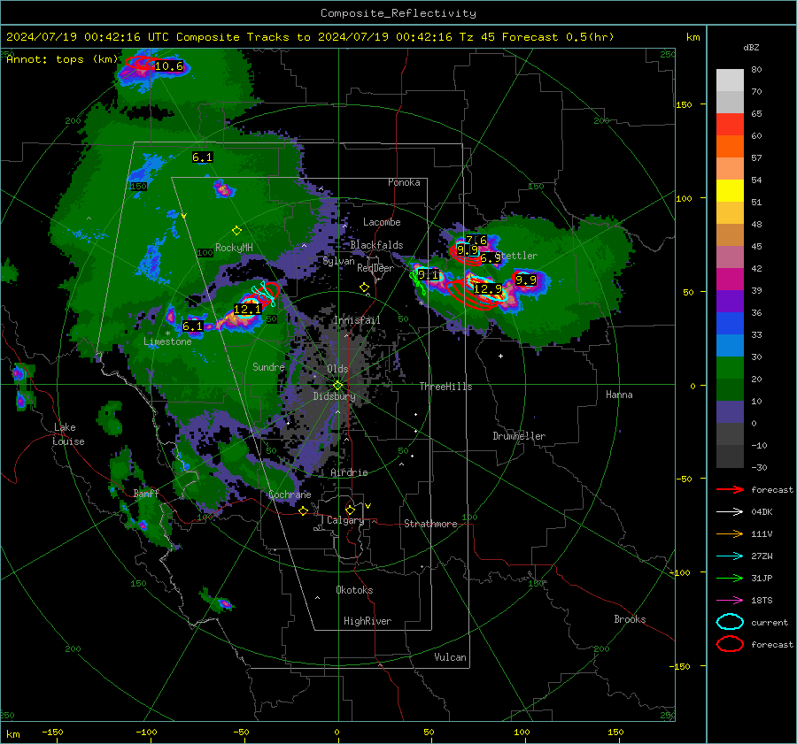
Task: Select the Strathmore town label
Action: 430,524
